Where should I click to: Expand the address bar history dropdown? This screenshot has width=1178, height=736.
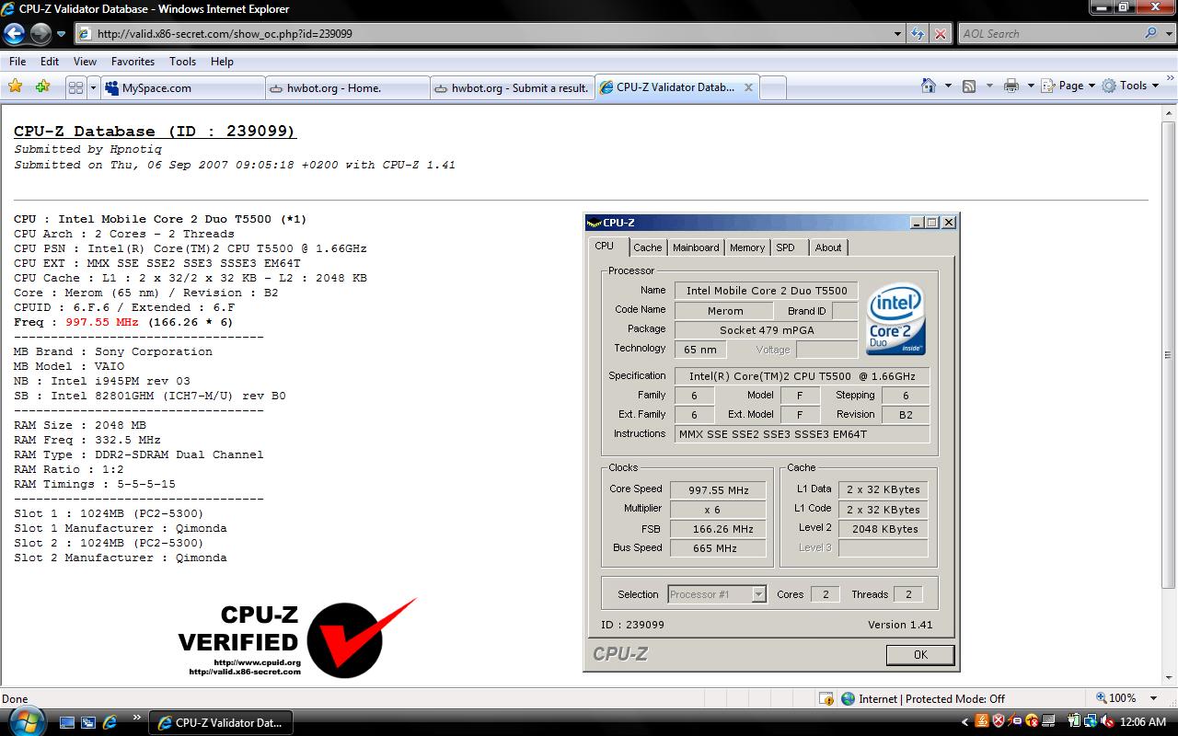click(898, 34)
